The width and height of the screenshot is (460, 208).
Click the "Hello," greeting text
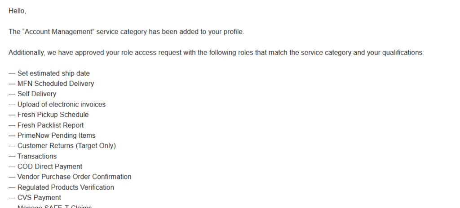click(17, 11)
